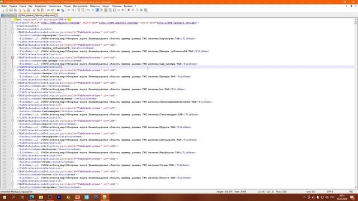The height and width of the screenshot is (201, 358).
Task: Click the Close All toolbar icon
Action: [x=24, y=10]
